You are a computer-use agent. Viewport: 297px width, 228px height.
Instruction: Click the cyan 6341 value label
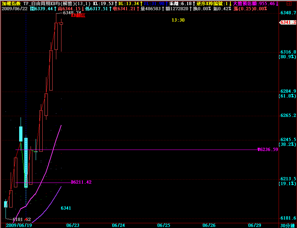66,208
